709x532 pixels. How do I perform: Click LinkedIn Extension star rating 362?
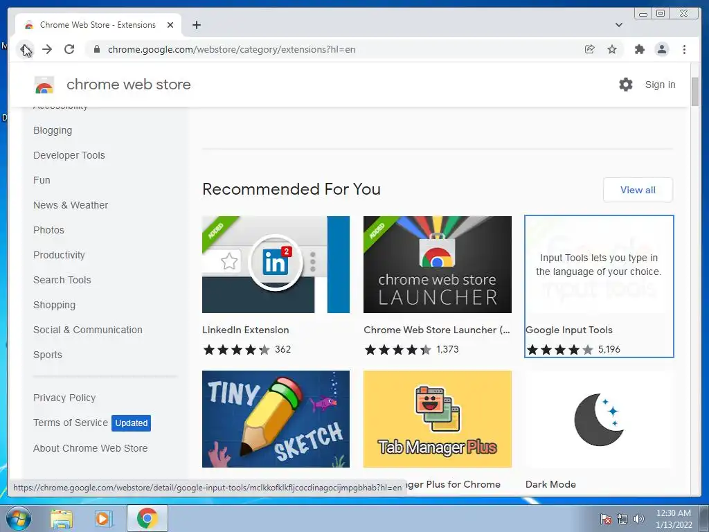[247, 349]
